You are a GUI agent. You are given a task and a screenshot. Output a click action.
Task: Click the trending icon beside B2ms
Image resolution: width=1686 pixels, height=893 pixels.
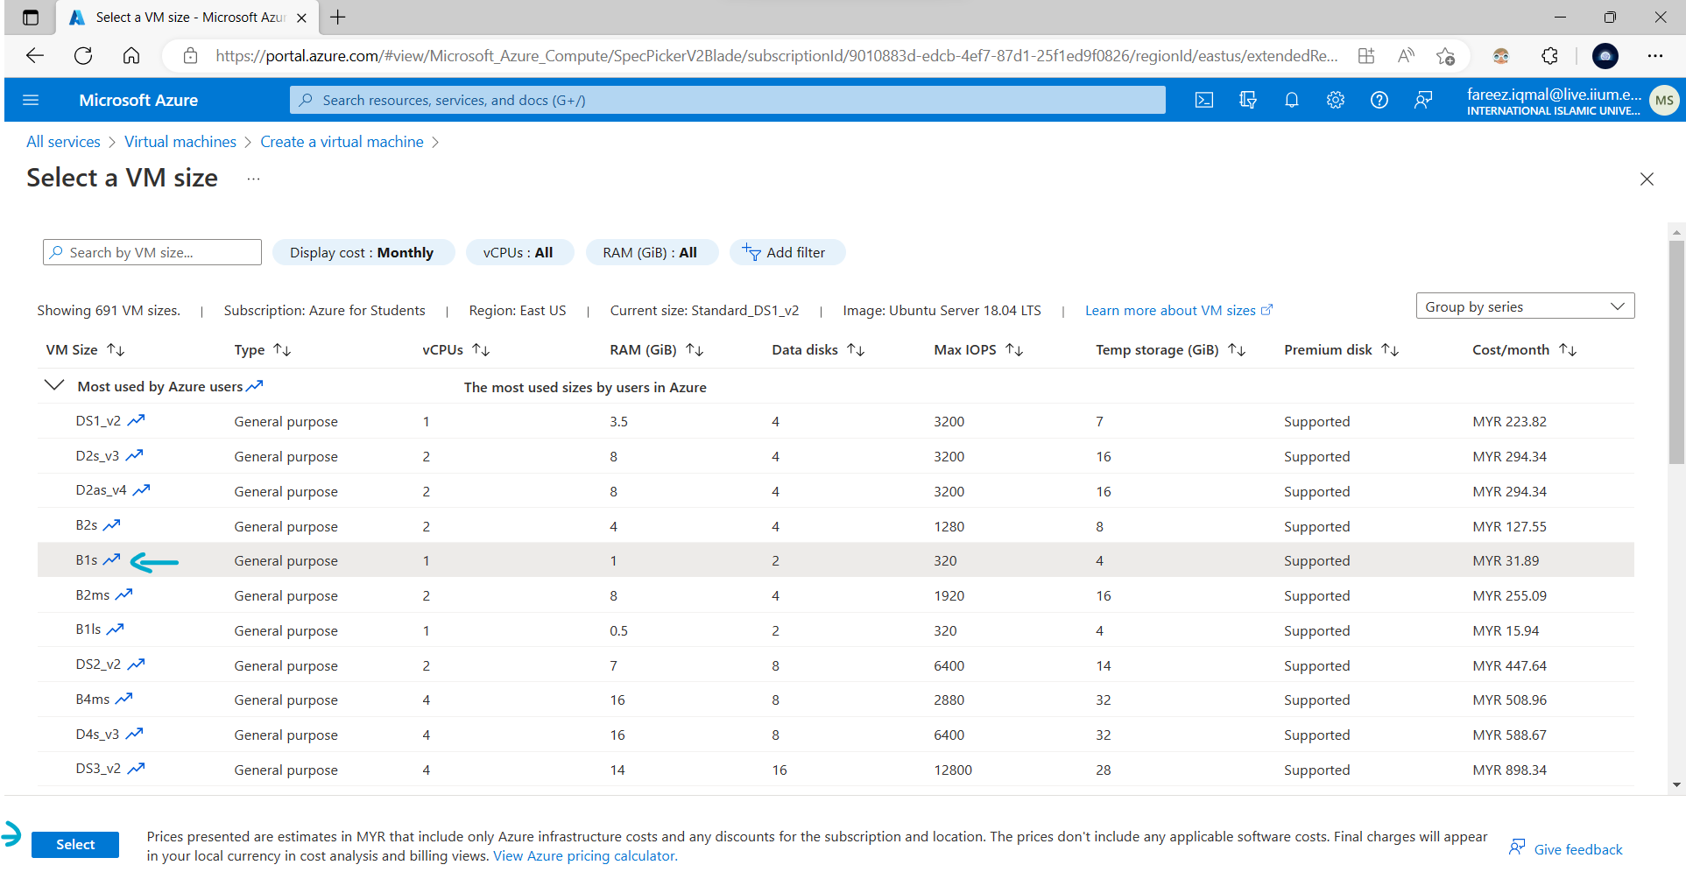pyautogui.click(x=123, y=594)
